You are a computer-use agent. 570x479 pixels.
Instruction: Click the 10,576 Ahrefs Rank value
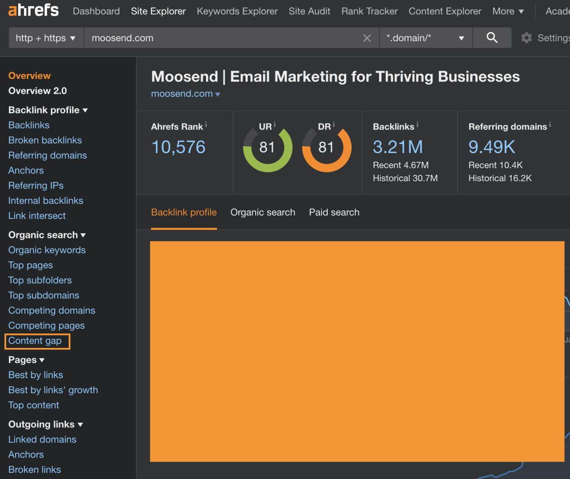click(x=178, y=147)
